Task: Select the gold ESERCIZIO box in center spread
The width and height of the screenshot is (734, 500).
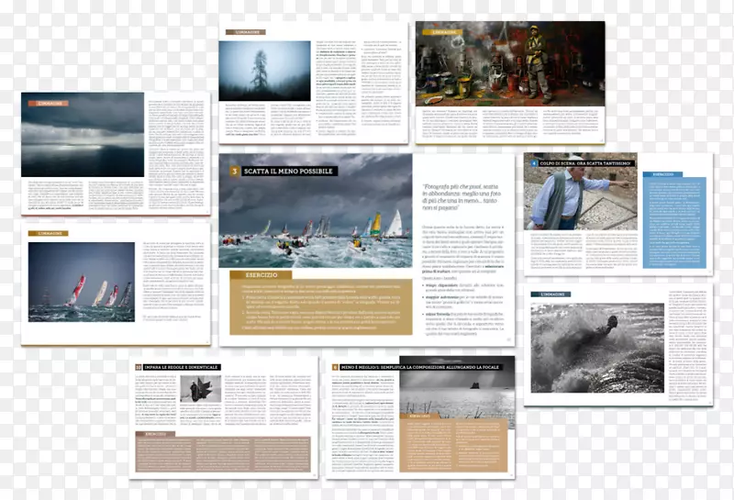Action: [x=320, y=303]
